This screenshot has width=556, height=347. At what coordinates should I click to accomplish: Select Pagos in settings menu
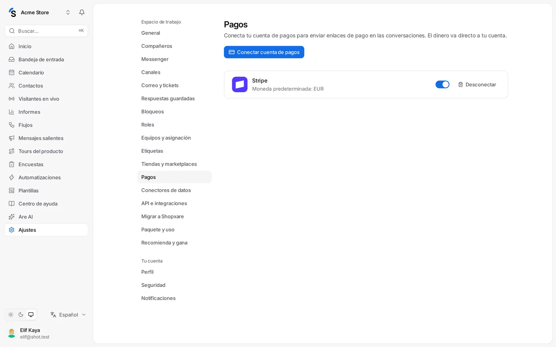(x=174, y=177)
